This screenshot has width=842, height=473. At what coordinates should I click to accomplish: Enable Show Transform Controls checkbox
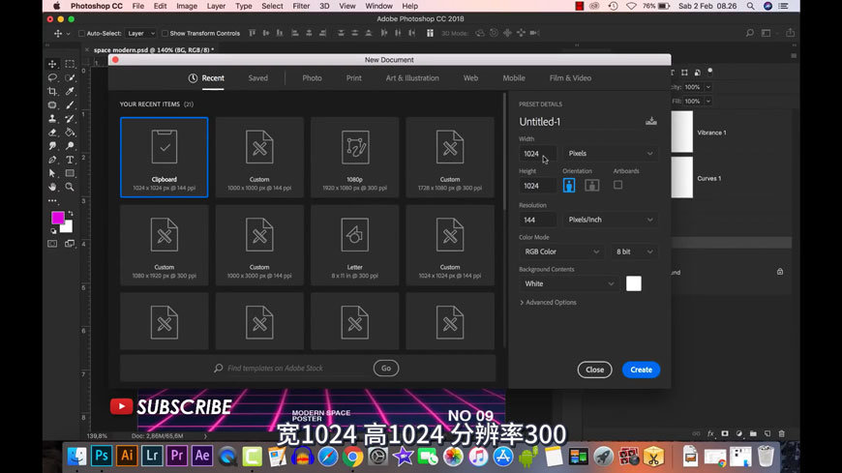pos(165,33)
